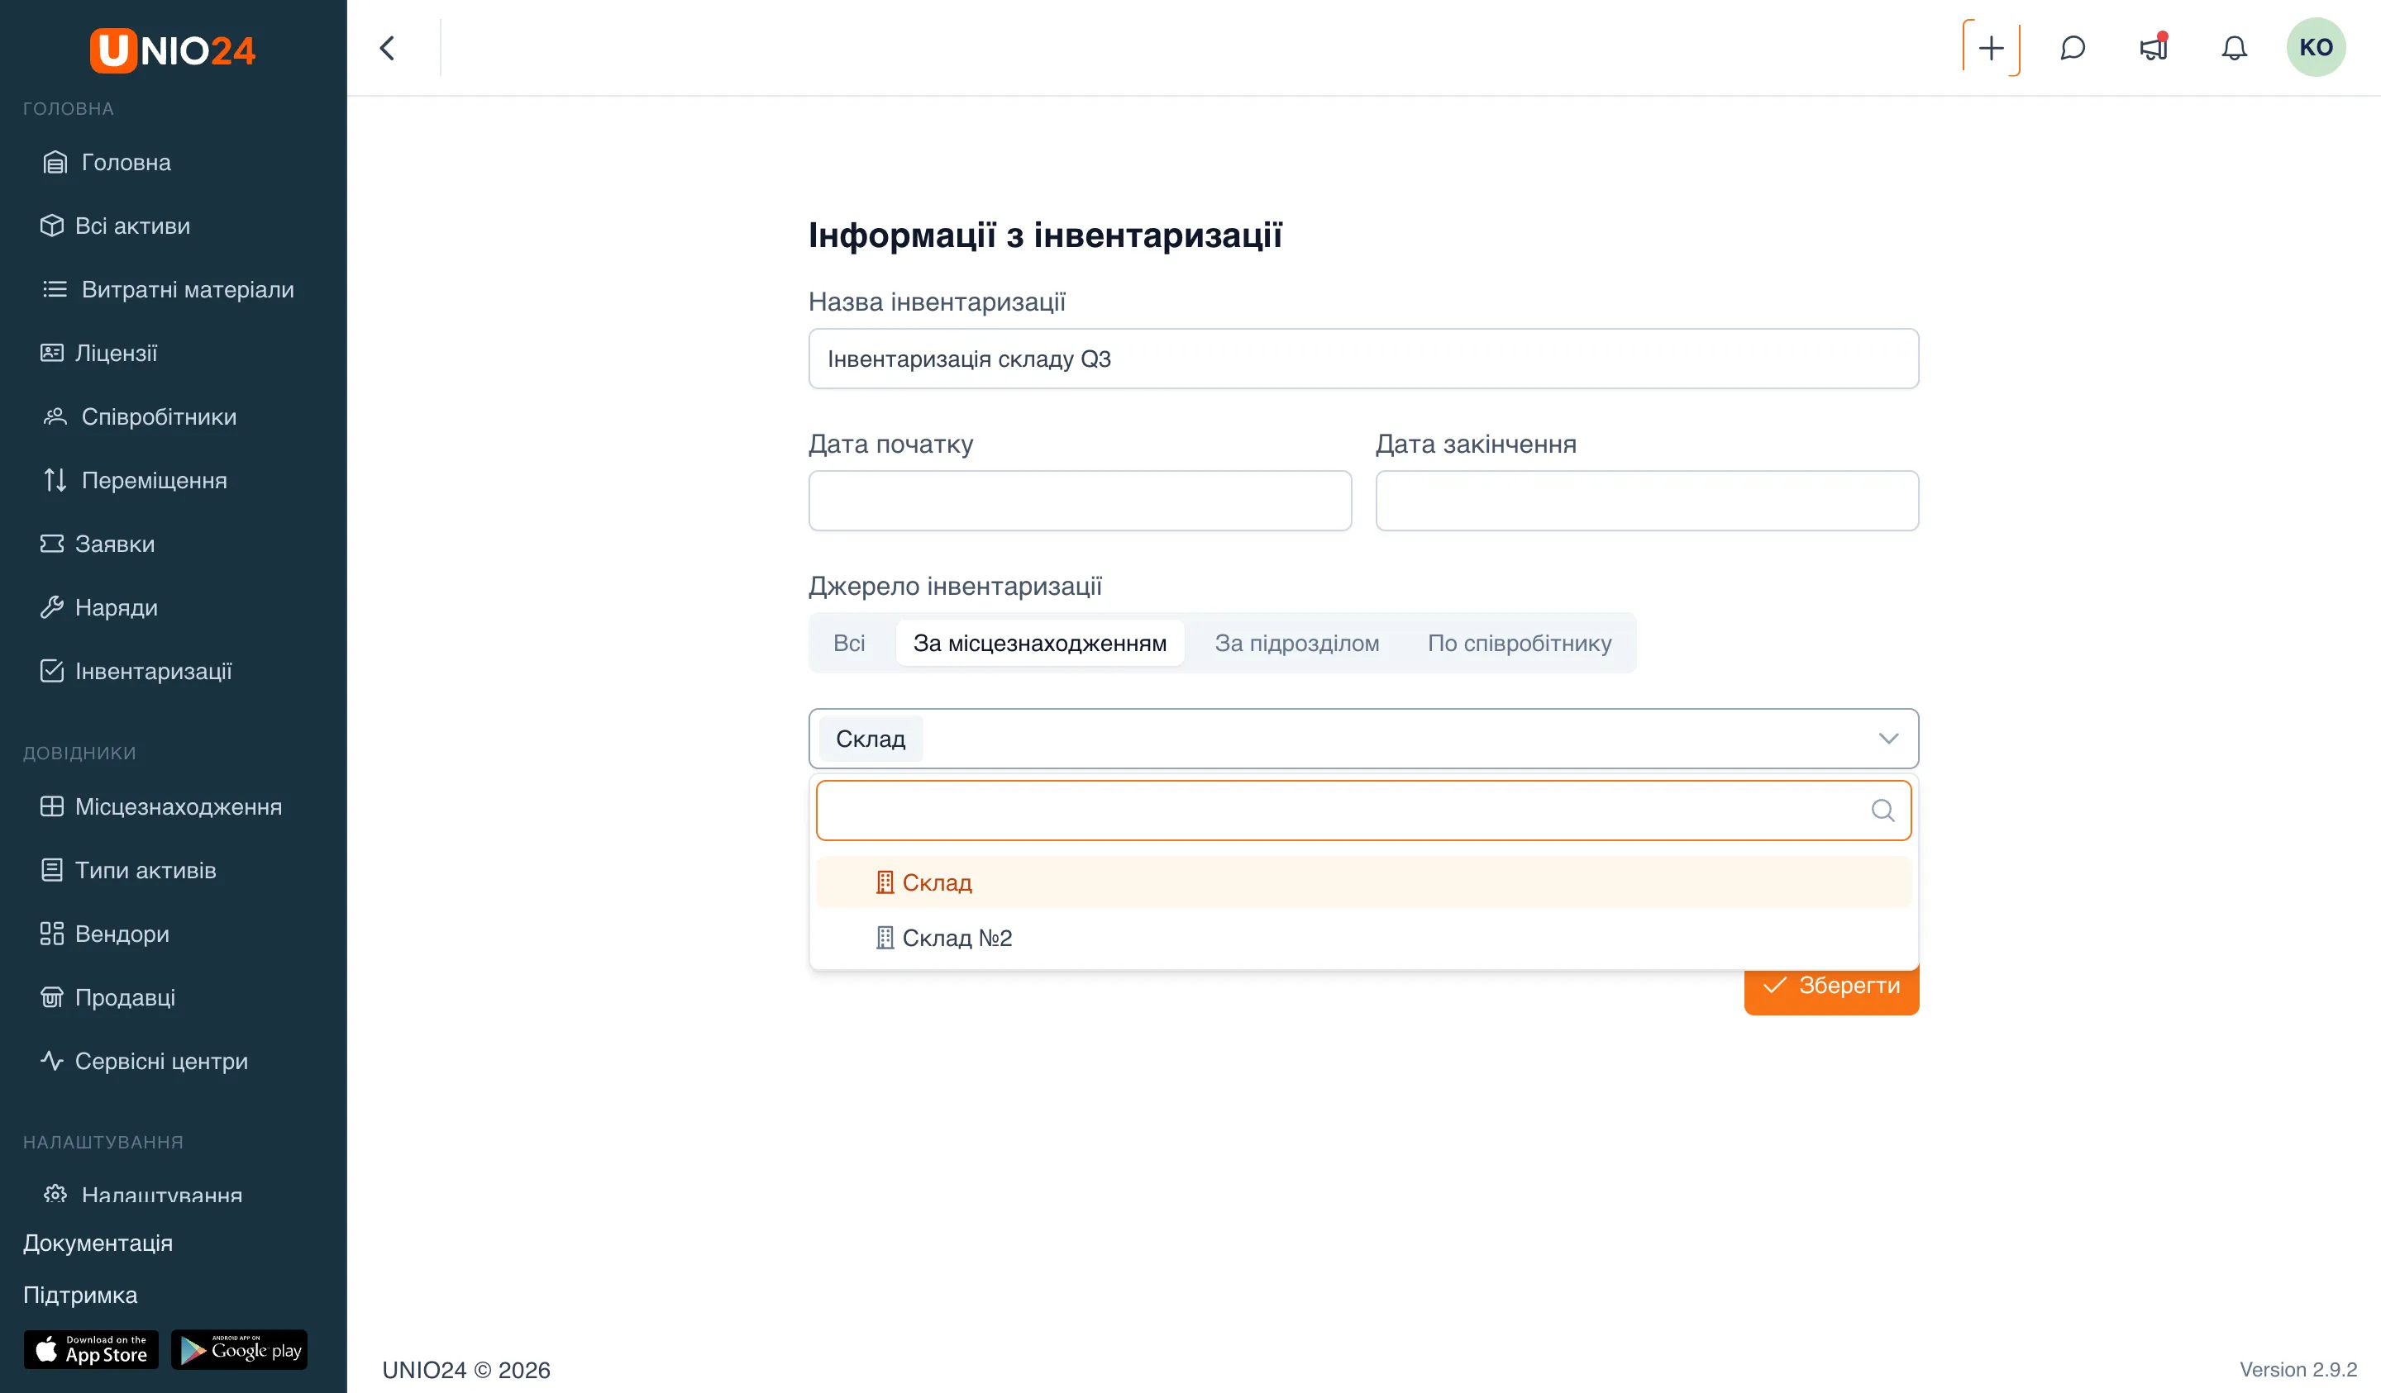Select the Всі source tab
Screen dimensions: 2381x1393
tap(848, 643)
